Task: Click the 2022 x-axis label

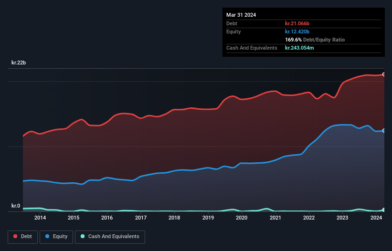Action: click(x=309, y=218)
